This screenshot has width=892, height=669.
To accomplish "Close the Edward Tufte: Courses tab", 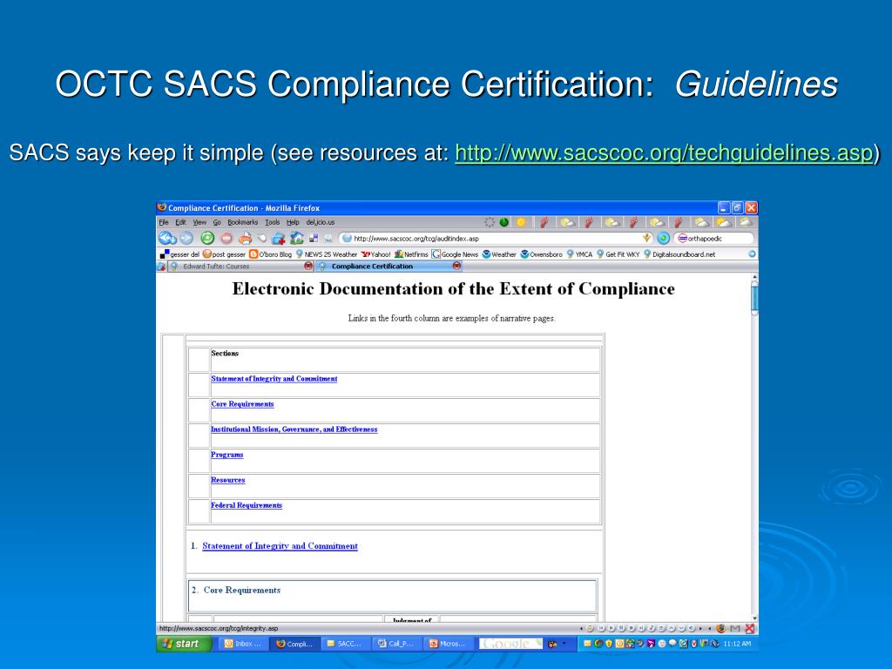I will tap(308, 266).
